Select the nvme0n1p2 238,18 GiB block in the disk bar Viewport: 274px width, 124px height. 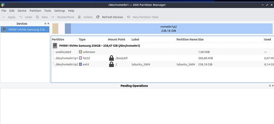tap(169, 28)
